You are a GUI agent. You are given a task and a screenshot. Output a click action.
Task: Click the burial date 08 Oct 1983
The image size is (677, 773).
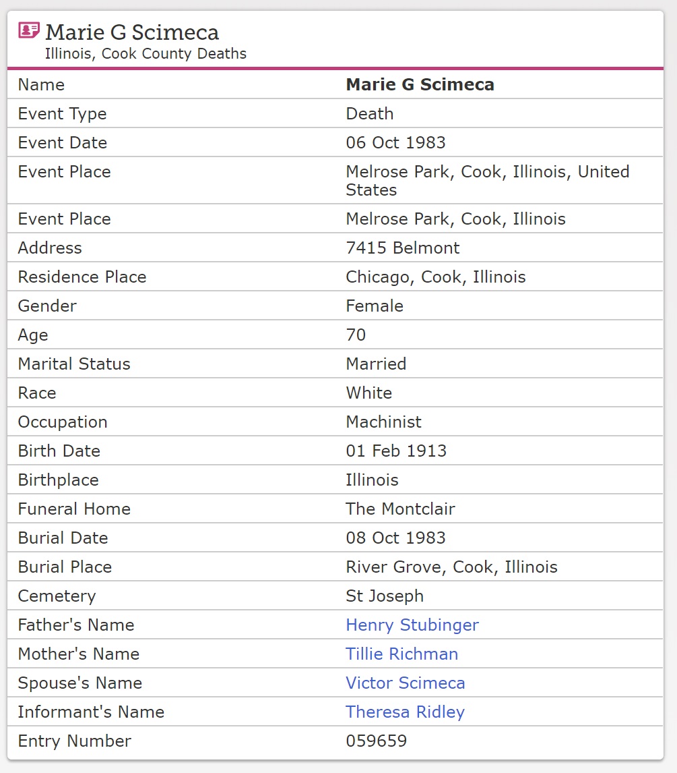tap(395, 538)
